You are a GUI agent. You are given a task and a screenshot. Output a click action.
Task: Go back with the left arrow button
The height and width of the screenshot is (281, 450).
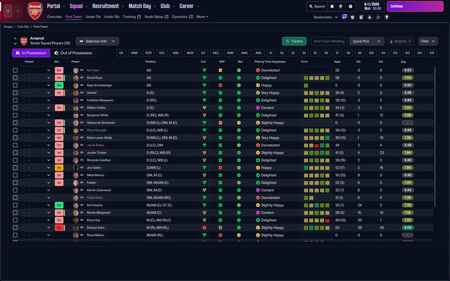click(x=8, y=11)
